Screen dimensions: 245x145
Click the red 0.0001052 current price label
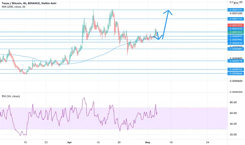click(236, 25)
